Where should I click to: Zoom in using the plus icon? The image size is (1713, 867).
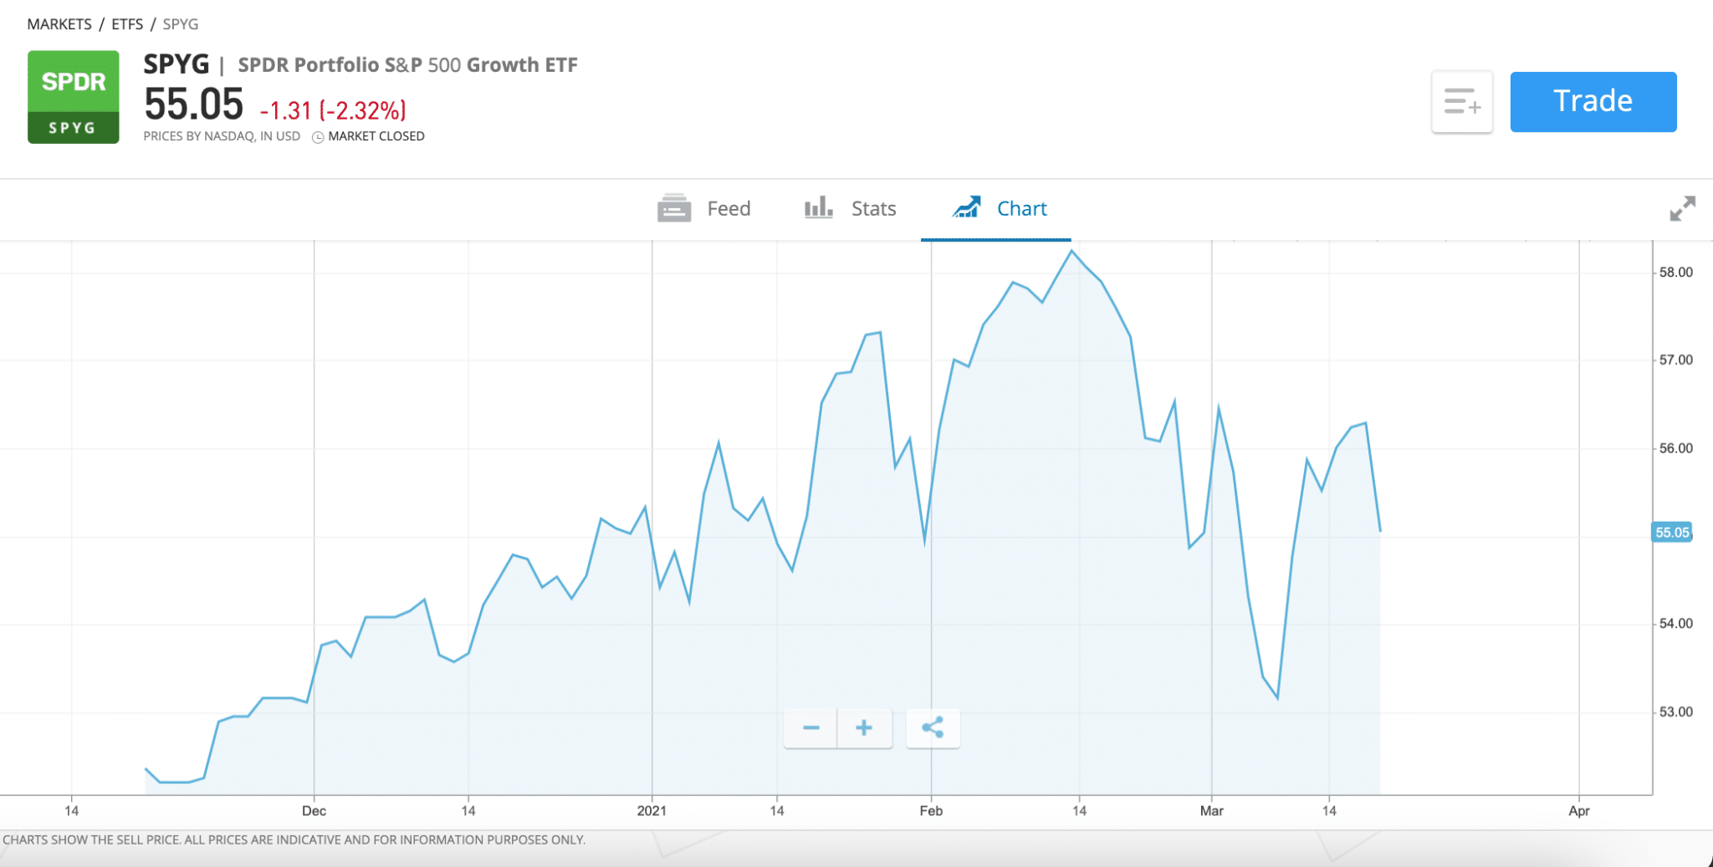pyautogui.click(x=865, y=728)
